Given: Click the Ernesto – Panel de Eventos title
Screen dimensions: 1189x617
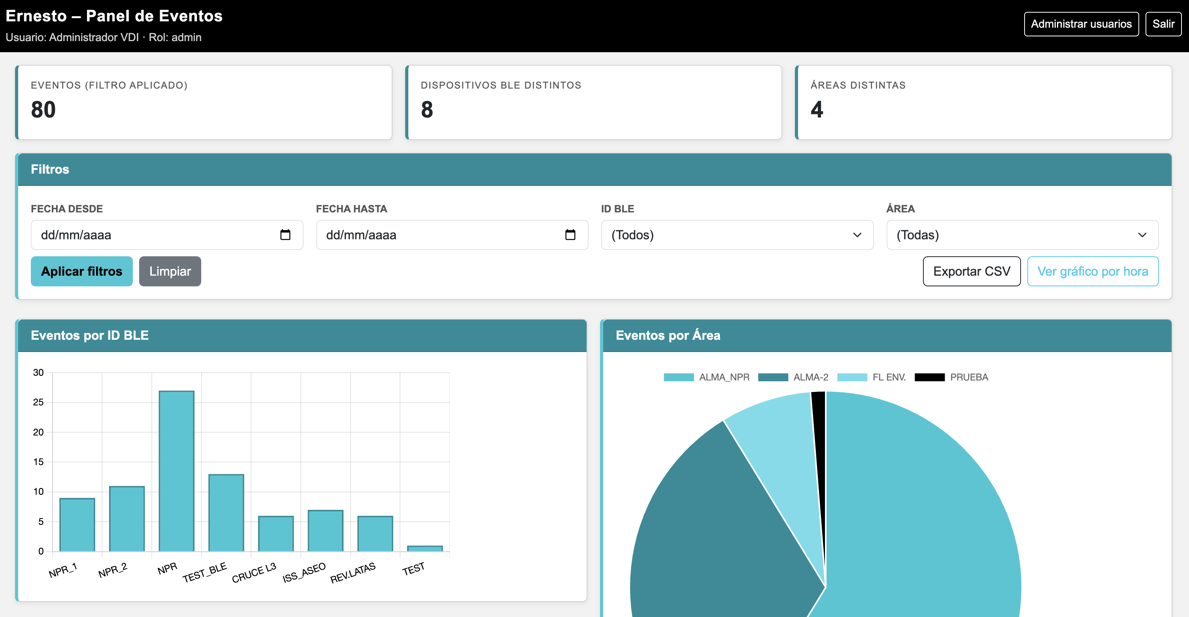Looking at the screenshot, I should pyautogui.click(x=114, y=16).
